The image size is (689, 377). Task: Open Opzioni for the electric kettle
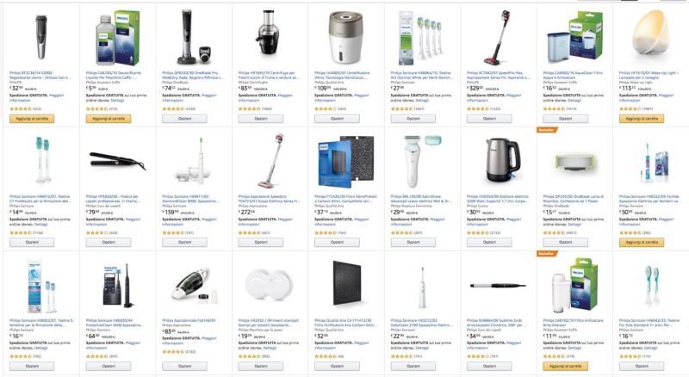[489, 242]
